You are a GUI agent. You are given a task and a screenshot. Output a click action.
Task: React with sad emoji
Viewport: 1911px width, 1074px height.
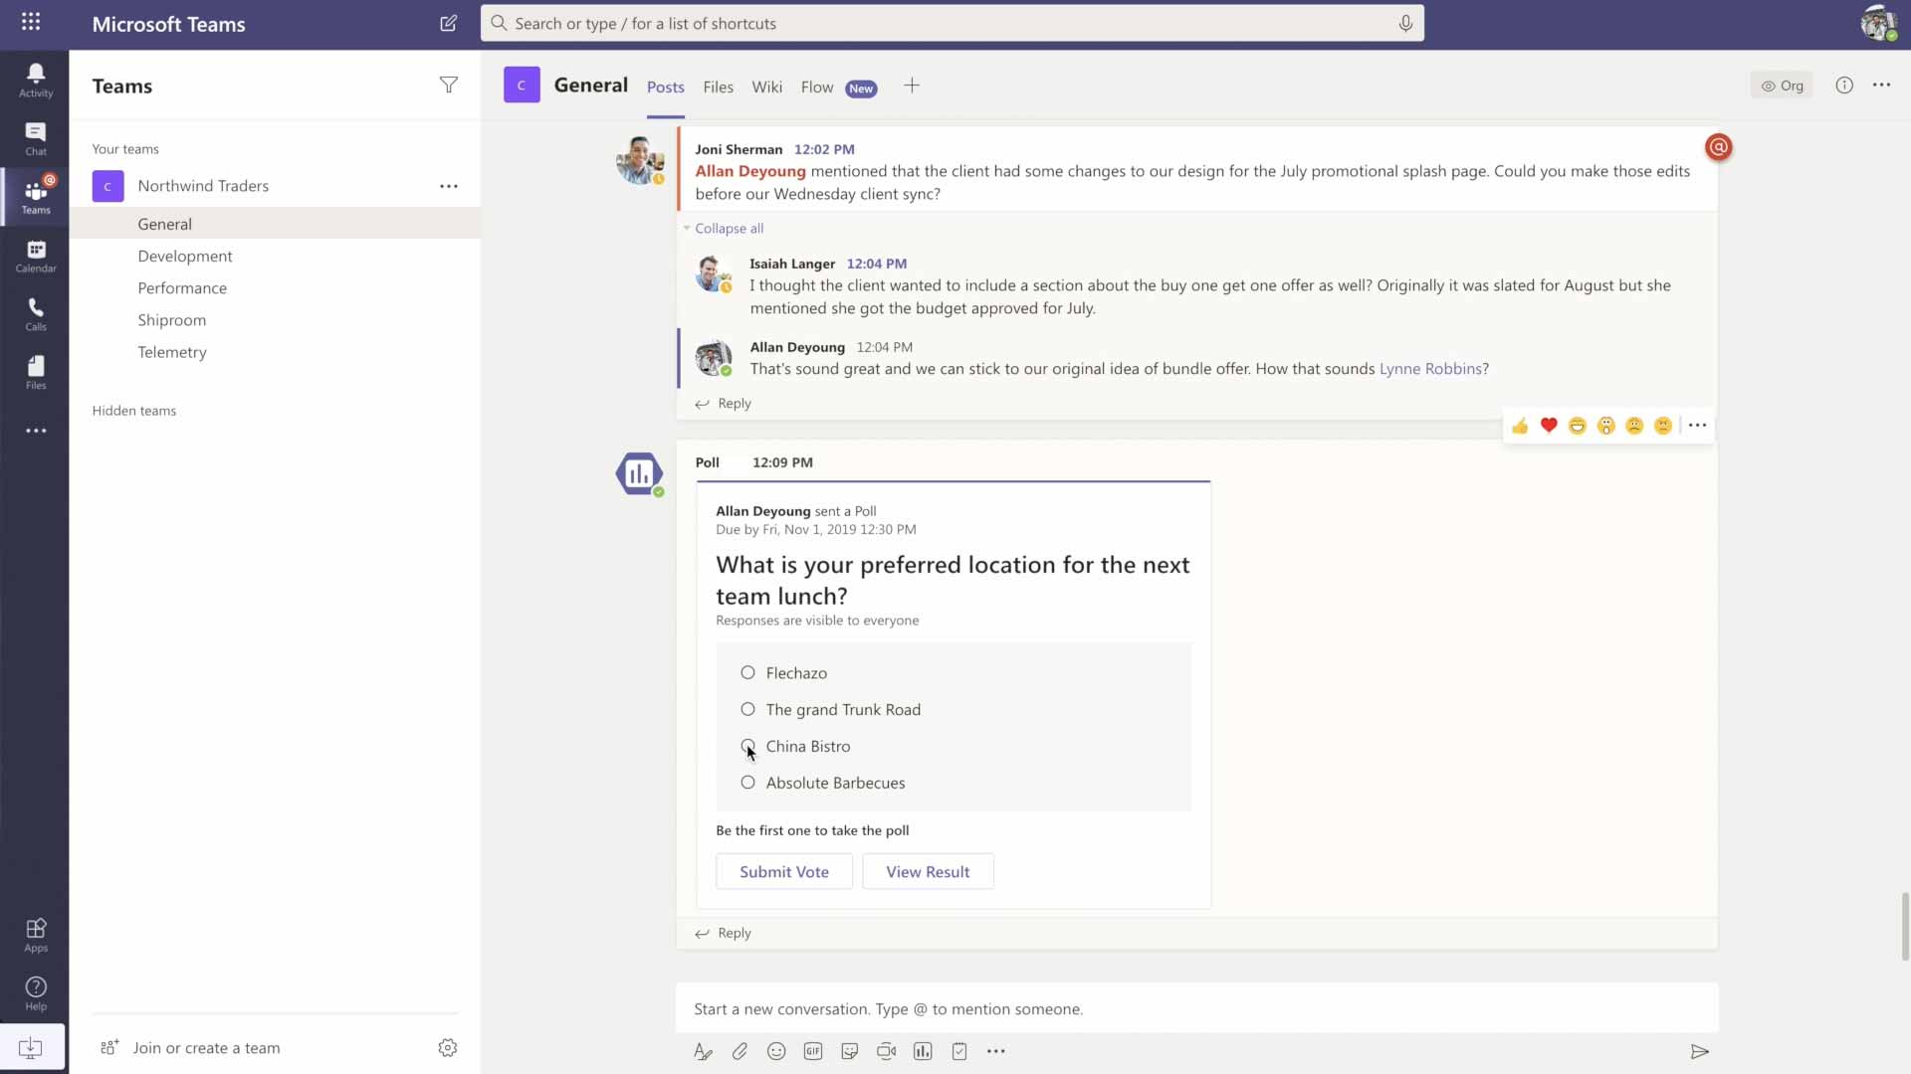tap(1634, 426)
